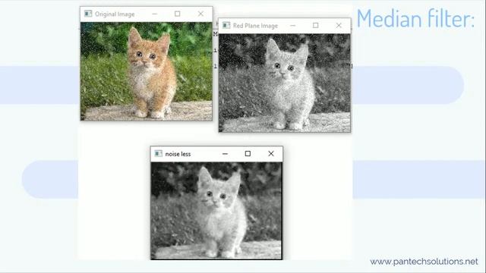Minimize the noise less window
The width and height of the screenshot is (486, 273).
(x=225, y=153)
